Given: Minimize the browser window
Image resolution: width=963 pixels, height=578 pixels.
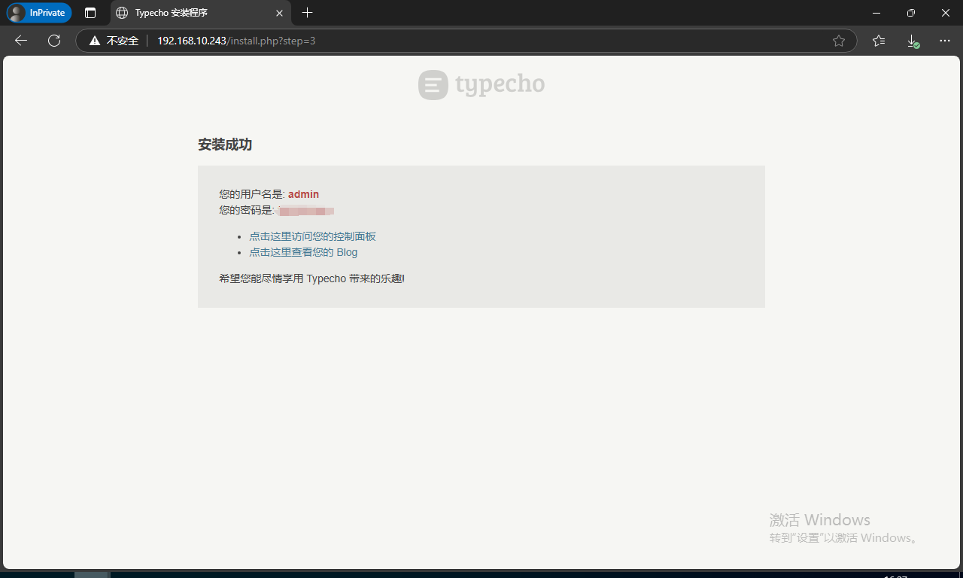Looking at the screenshot, I should [876, 13].
